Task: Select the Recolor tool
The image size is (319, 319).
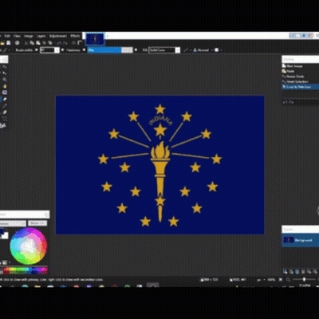Action: (x=5, y=112)
